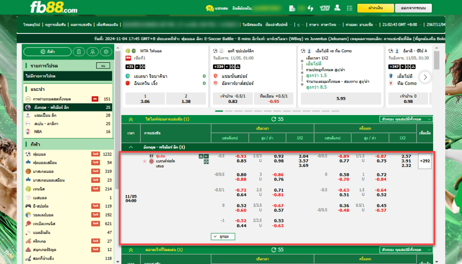The height and width of the screenshot is (264, 462).
Task: Open the pitch tracker icon under ฟูแล่ม stream icon
Action: (x=206, y=162)
